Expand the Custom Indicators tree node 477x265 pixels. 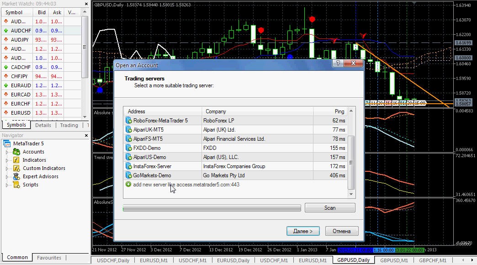tap(7, 168)
